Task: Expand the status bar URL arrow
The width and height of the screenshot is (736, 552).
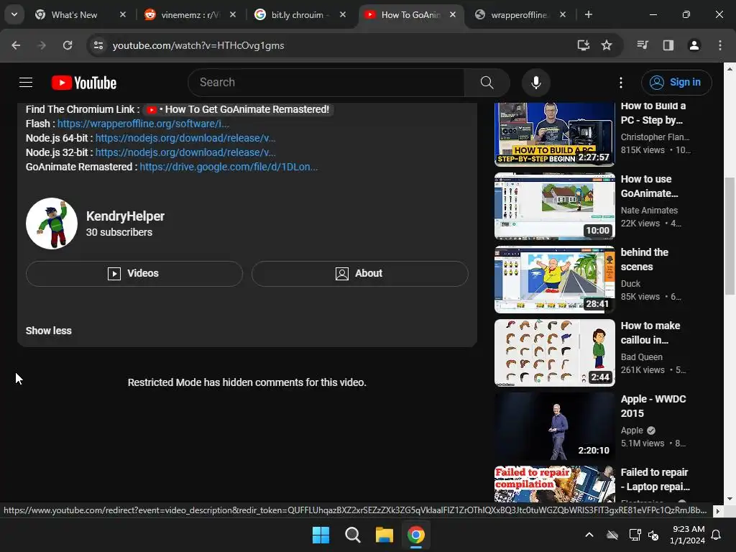Action: (x=718, y=511)
